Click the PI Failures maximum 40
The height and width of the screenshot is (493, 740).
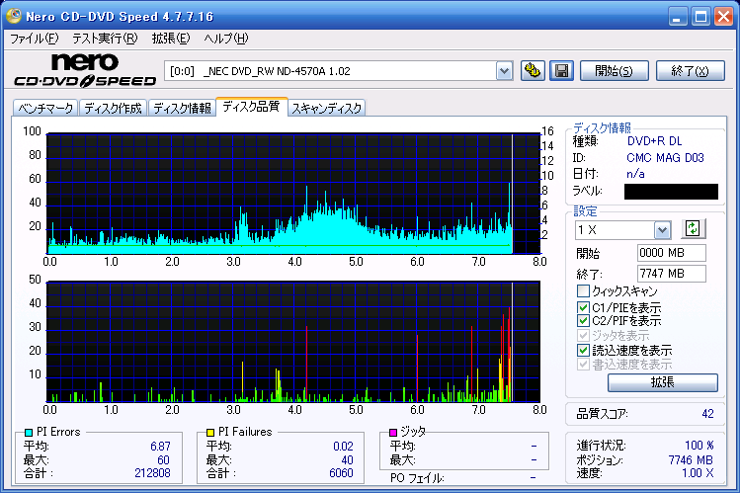(347, 460)
